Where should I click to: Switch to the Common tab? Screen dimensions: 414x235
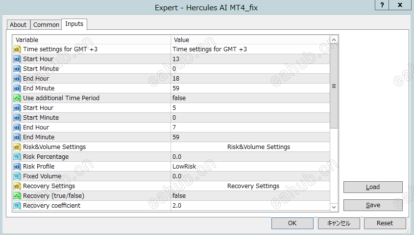(46, 25)
